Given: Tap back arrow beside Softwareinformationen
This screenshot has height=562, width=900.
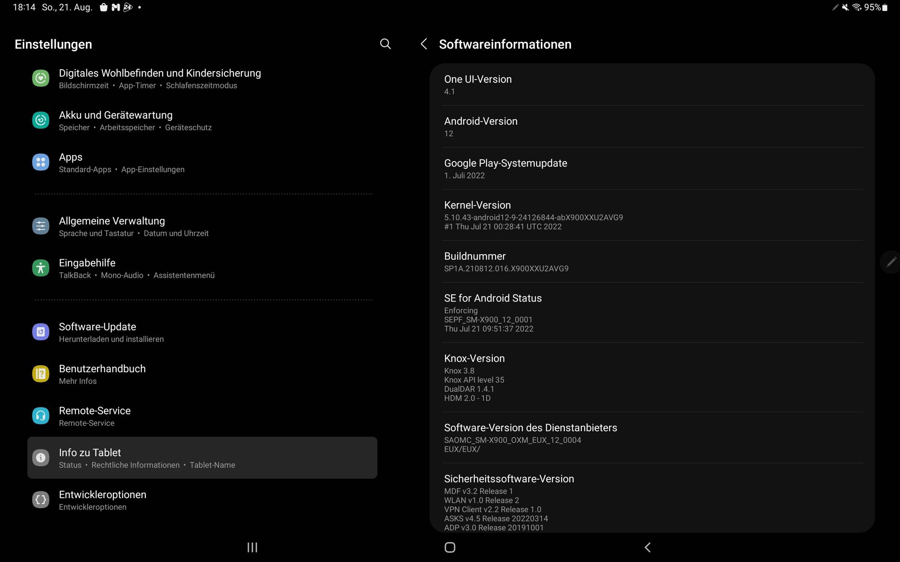Looking at the screenshot, I should click(423, 44).
